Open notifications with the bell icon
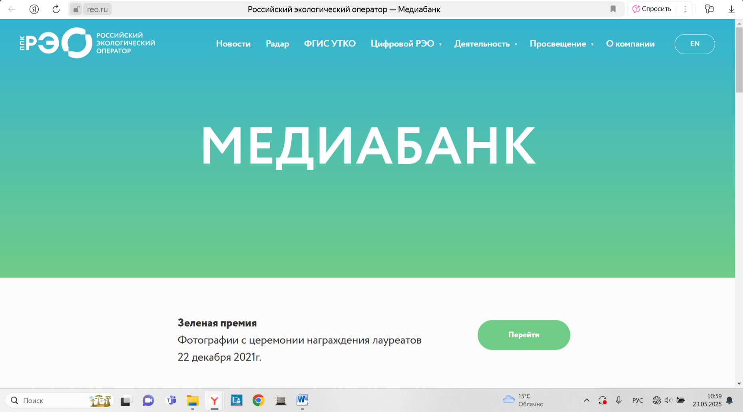The width and height of the screenshot is (743, 412). point(729,400)
